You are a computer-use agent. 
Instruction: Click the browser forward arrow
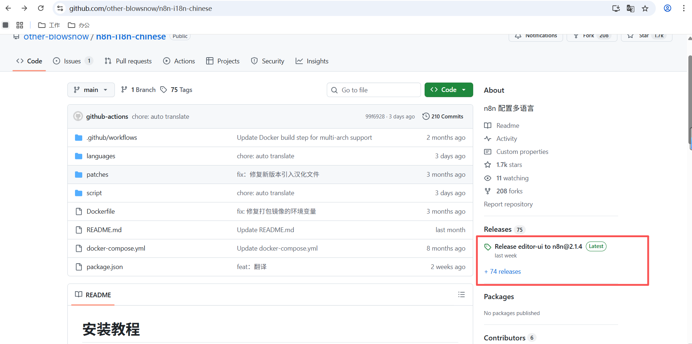pyautogui.click(x=24, y=8)
